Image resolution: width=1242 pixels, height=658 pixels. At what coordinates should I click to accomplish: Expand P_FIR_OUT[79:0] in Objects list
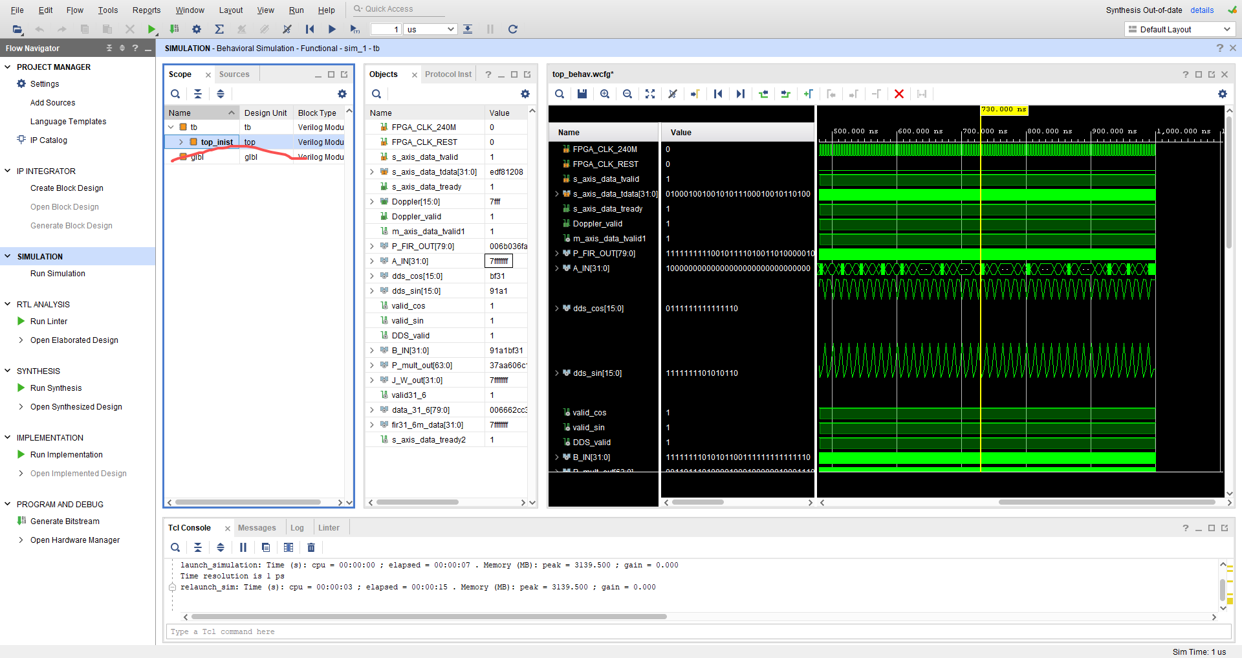click(372, 247)
